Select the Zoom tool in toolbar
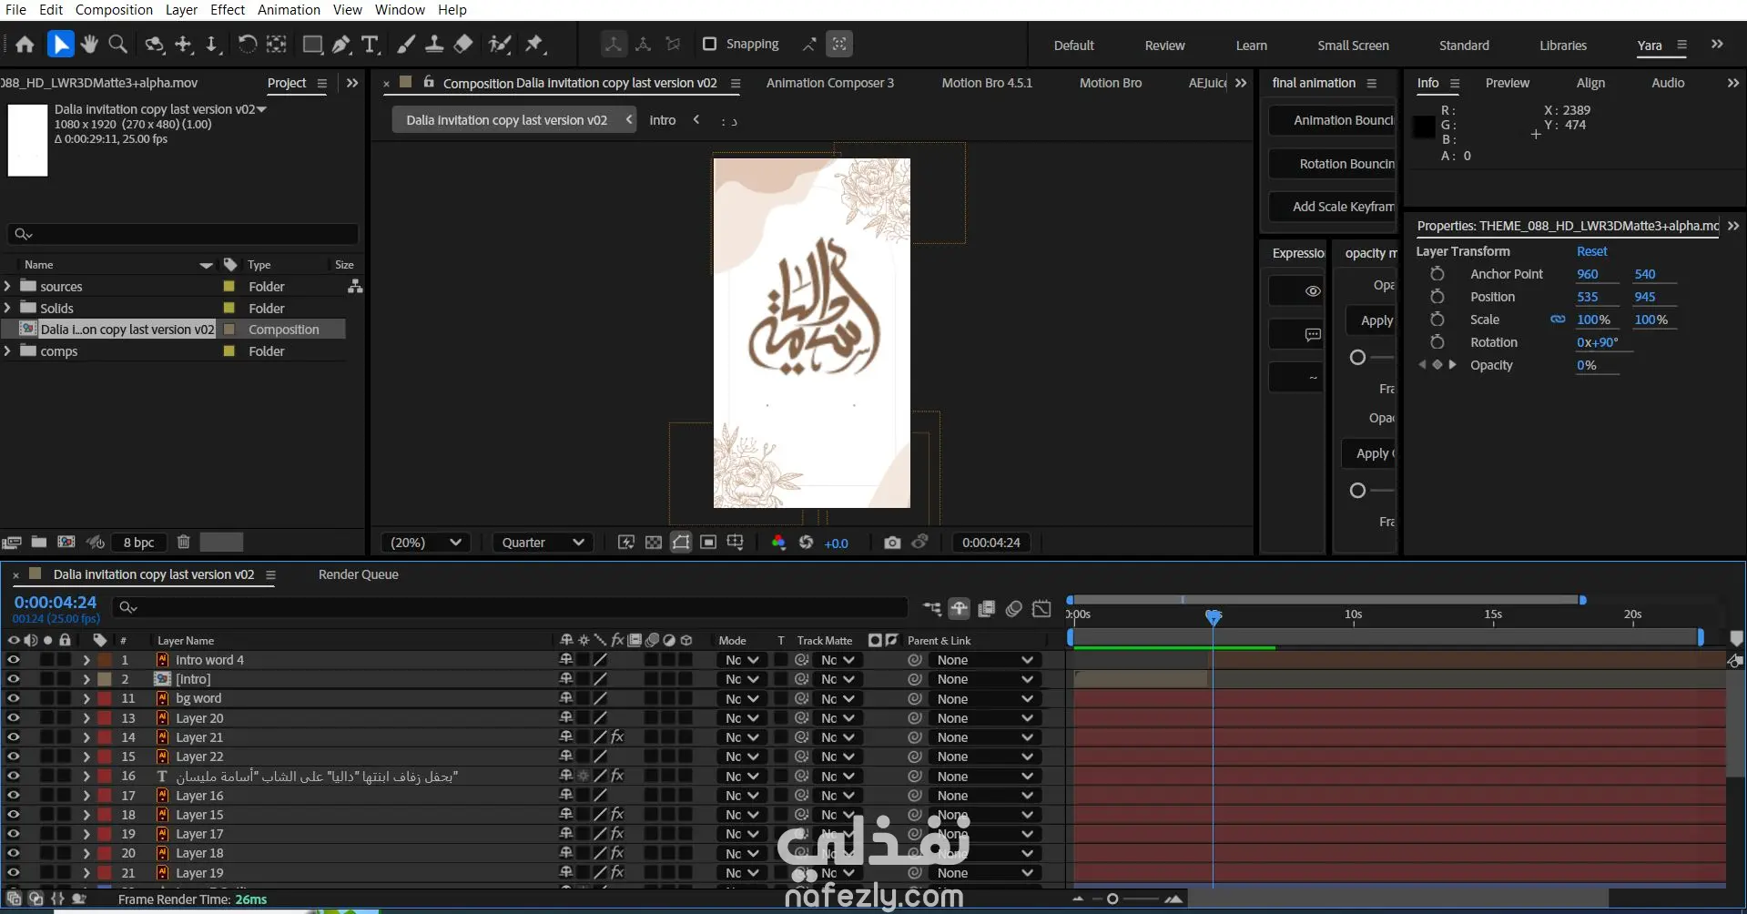This screenshot has height=914, width=1747. pyautogui.click(x=117, y=44)
